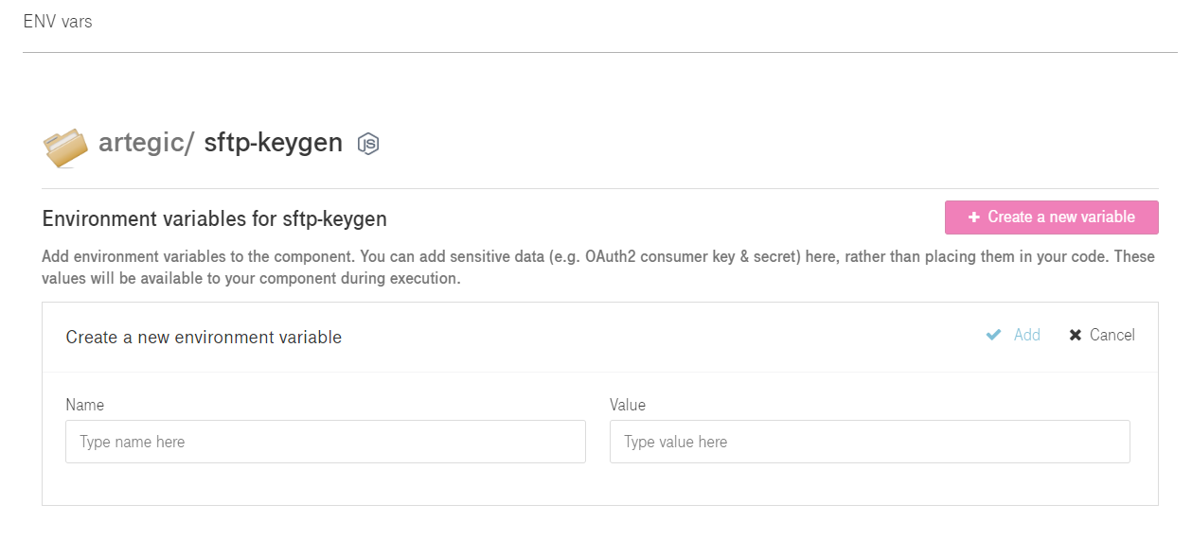Click the checkmark icon beside Add
Viewport: 1192px width, 539px height.
(x=993, y=335)
